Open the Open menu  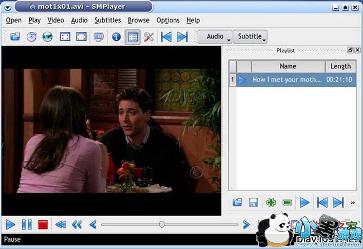click(x=13, y=20)
